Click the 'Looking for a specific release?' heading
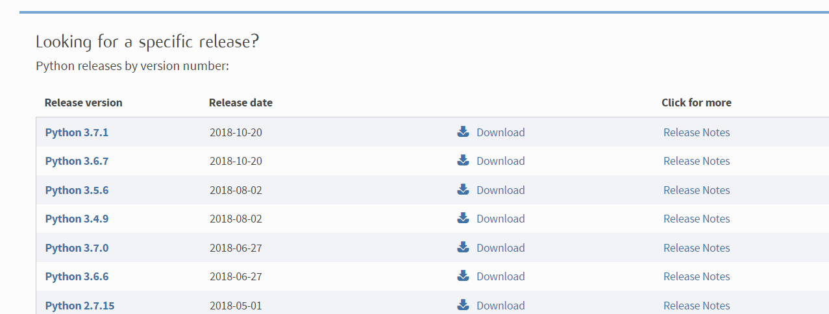The image size is (829, 314). click(147, 42)
